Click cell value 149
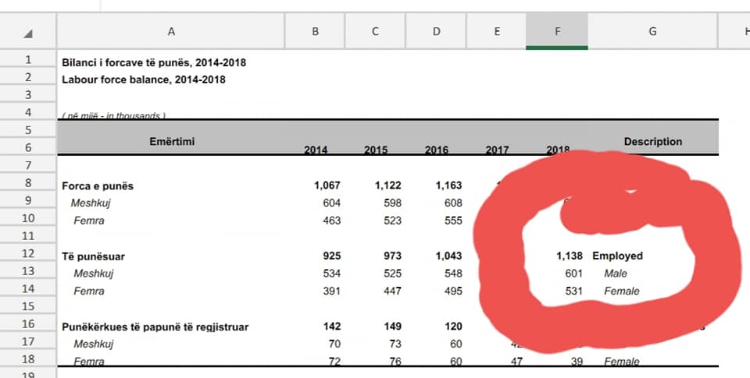The height and width of the screenshot is (378, 750). (392, 327)
